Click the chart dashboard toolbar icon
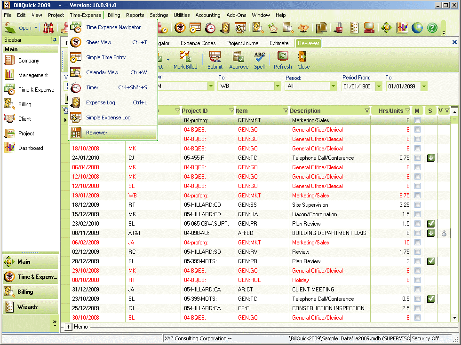This screenshot has width=461, height=345. 402,28
